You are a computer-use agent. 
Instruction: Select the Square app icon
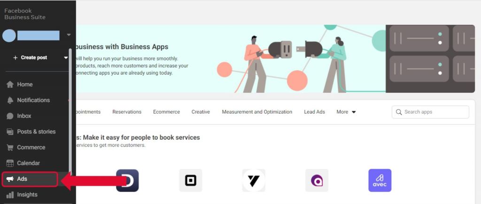(x=191, y=181)
